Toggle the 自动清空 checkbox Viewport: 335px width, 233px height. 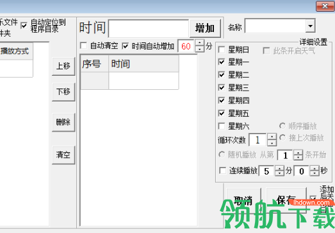click(83, 46)
